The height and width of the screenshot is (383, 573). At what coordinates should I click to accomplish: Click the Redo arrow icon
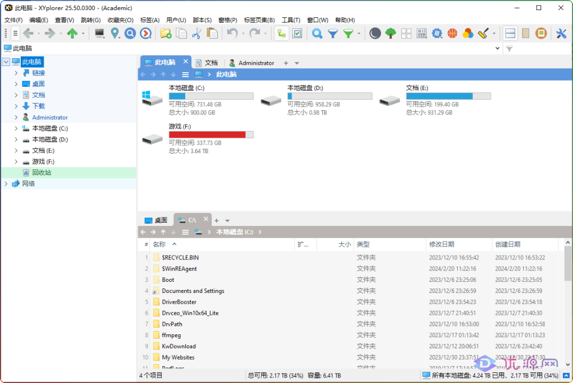point(255,34)
